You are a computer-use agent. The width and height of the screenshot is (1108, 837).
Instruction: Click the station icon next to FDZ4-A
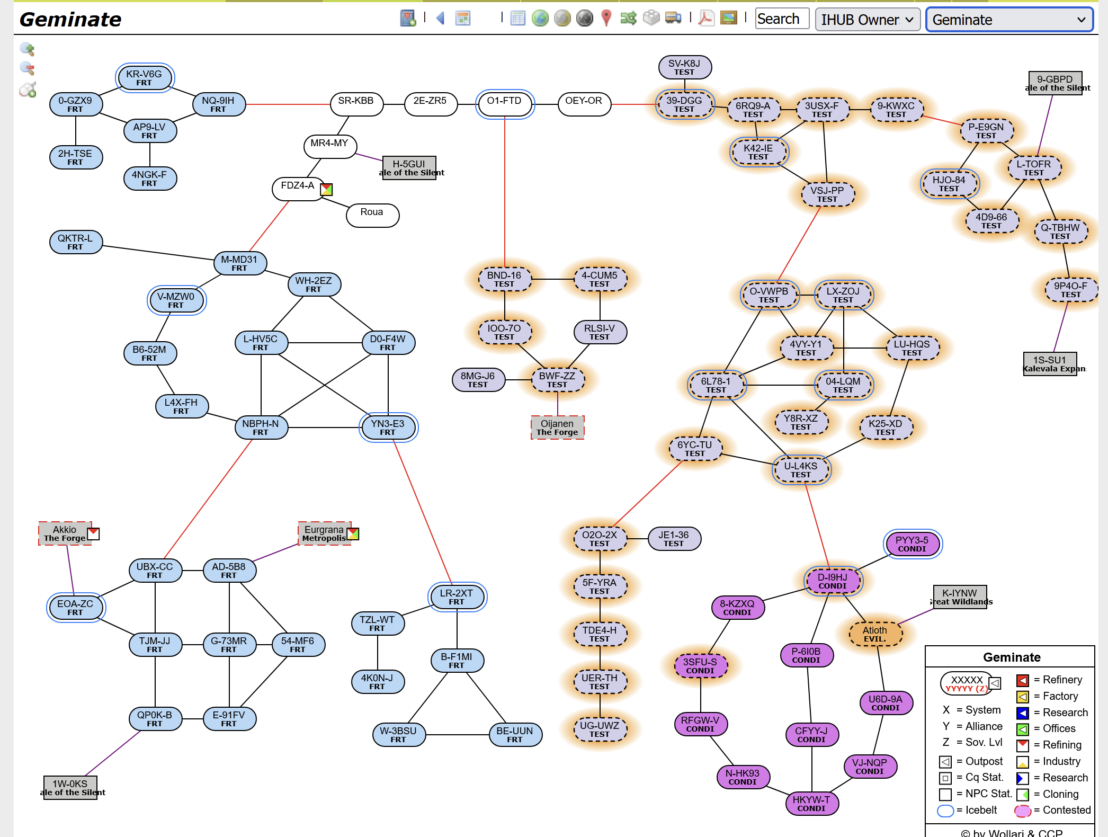click(327, 189)
